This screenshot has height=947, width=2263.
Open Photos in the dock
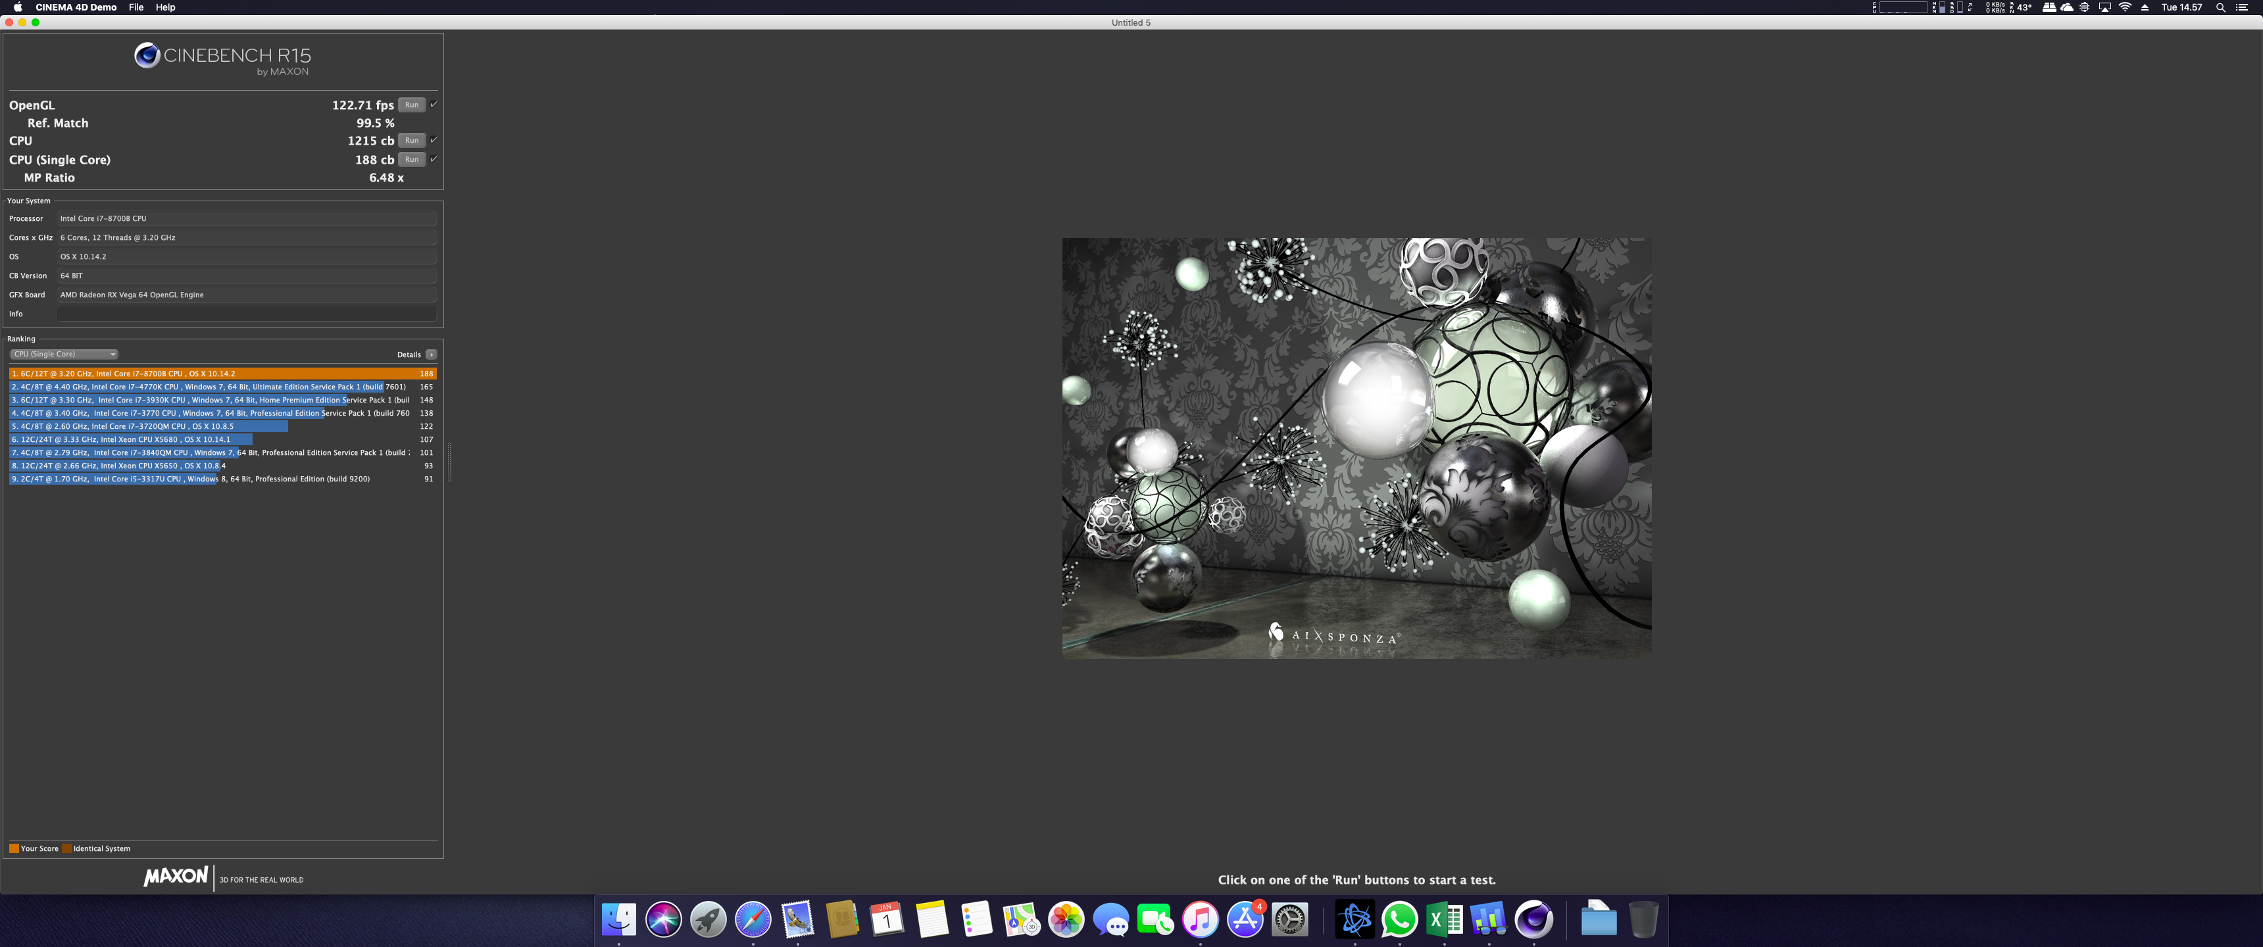(1066, 920)
